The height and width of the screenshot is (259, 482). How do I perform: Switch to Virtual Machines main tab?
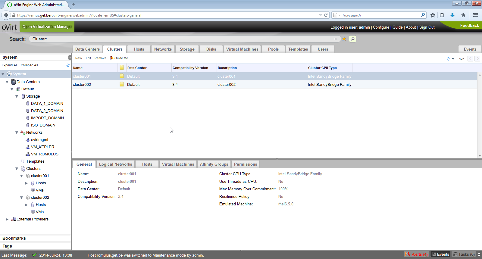point(242,49)
